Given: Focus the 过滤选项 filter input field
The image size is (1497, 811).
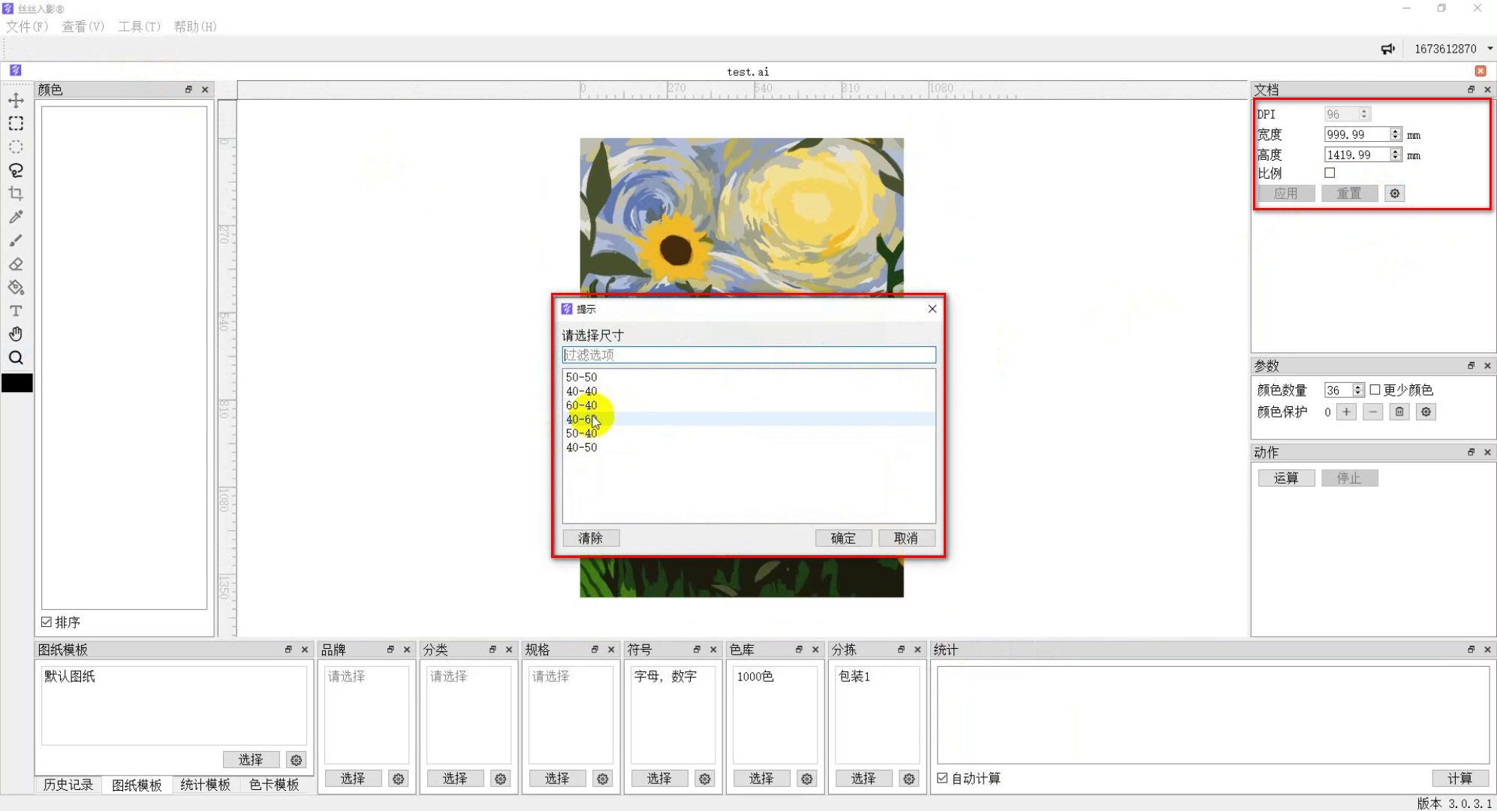Looking at the screenshot, I should click(x=748, y=354).
